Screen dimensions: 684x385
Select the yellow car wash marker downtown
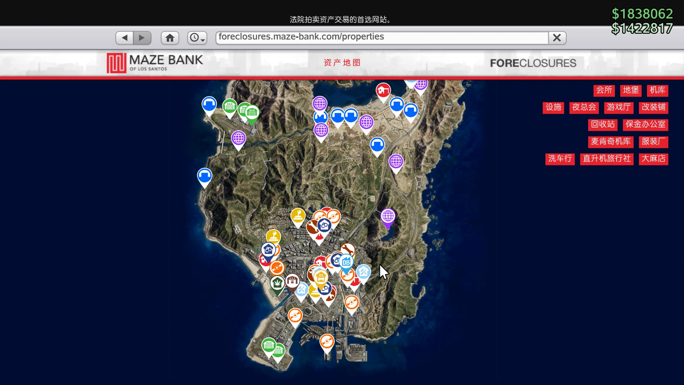(x=321, y=277)
